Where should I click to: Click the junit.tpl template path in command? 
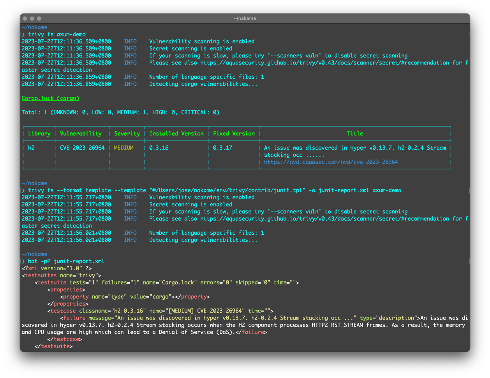[227, 190]
